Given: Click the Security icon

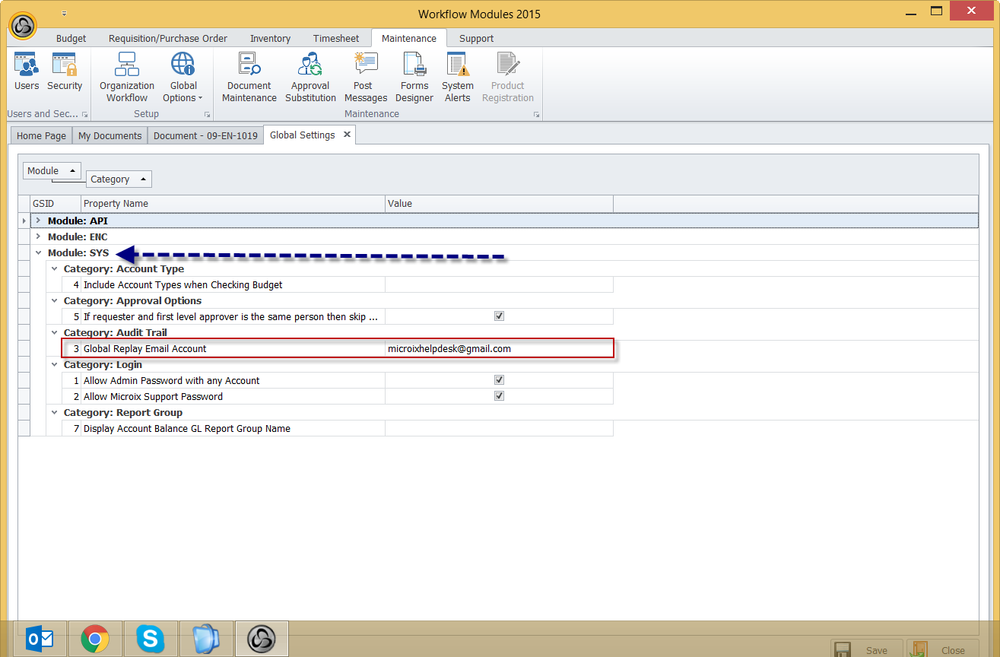Looking at the screenshot, I should (x=65, y=73).
